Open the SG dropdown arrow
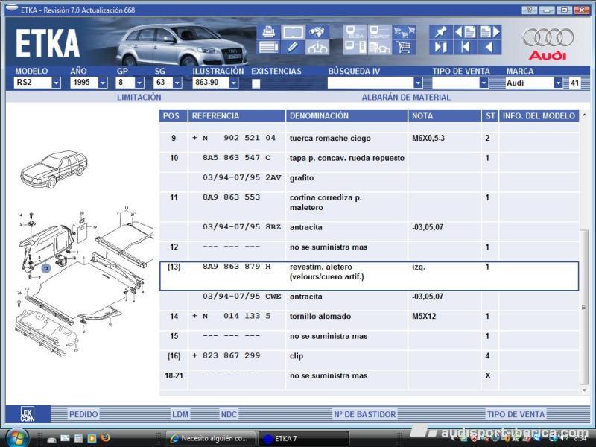 tap(177, 83)
